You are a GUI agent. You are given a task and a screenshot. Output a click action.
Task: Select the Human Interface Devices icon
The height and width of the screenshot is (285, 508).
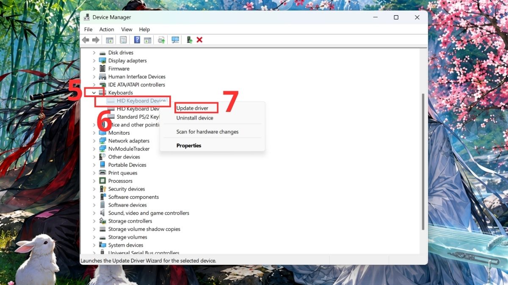pyautogui.click(x=102, y=76)
